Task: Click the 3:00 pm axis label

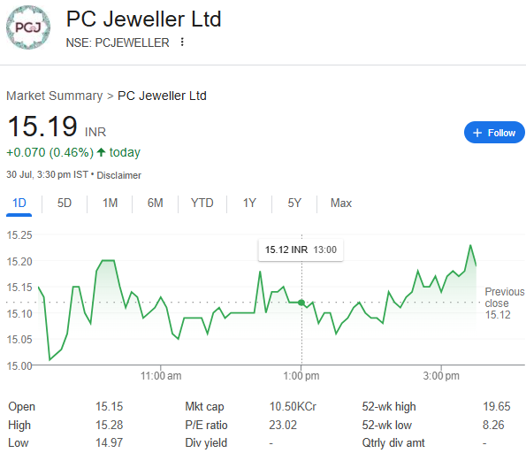Action: [441, 376]
